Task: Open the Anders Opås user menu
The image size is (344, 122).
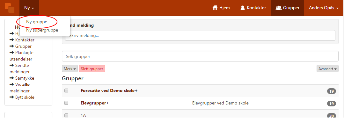Action: [x=324, y=8]
